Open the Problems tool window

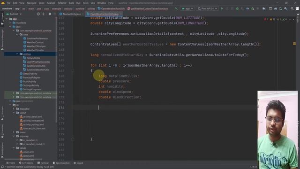[26, 163]
